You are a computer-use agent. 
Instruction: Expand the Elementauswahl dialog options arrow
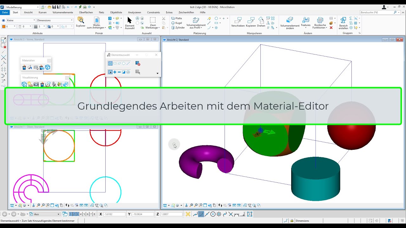pyautogui.click(x=158, y=73)
